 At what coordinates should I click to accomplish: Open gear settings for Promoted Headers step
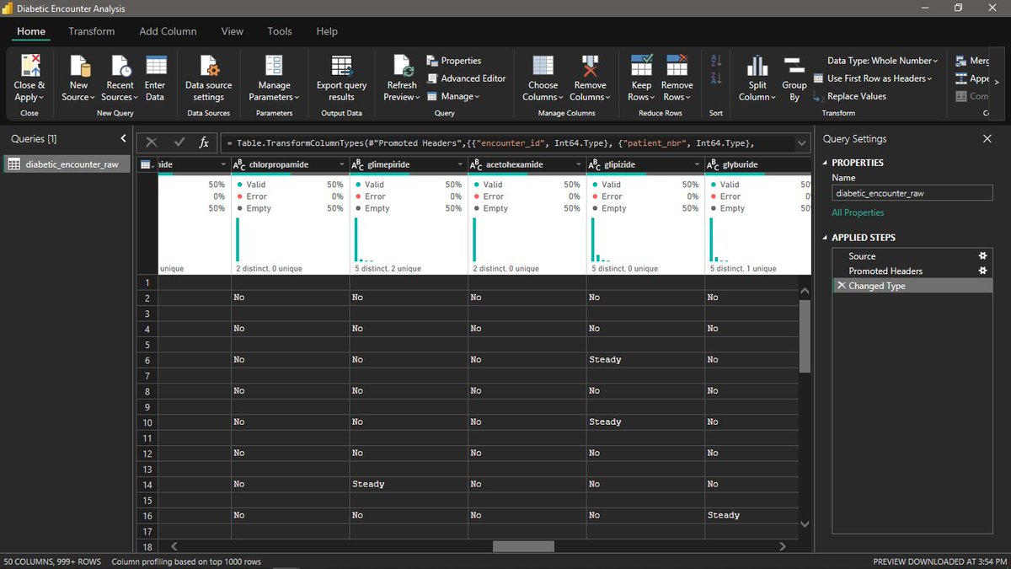pos(982,271)
